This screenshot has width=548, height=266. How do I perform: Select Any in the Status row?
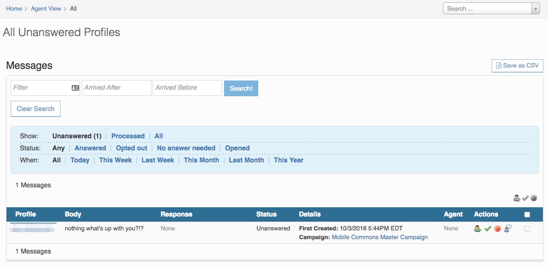click(x=59, y=148)
